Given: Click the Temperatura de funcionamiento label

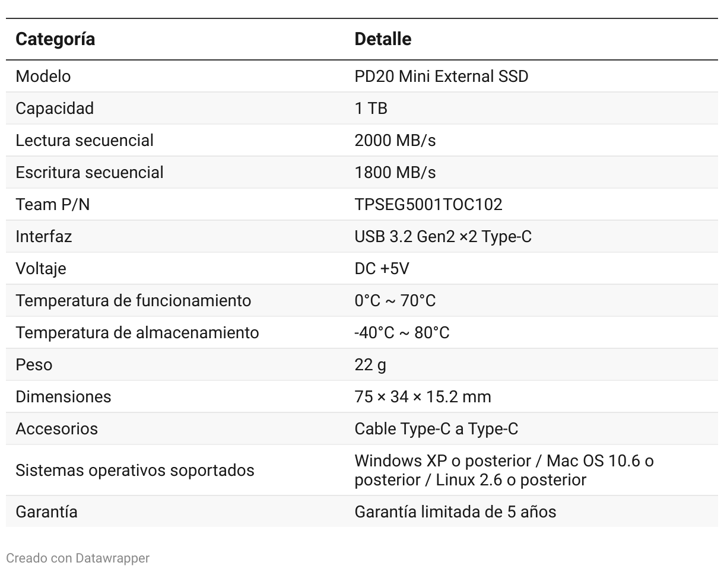Looking at the screenshot, I should pos(133,301).
